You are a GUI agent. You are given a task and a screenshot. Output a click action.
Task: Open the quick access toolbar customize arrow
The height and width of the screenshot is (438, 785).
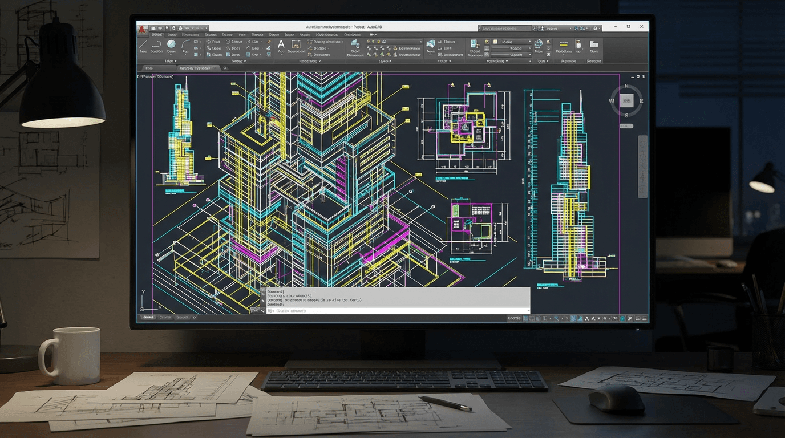205,28
